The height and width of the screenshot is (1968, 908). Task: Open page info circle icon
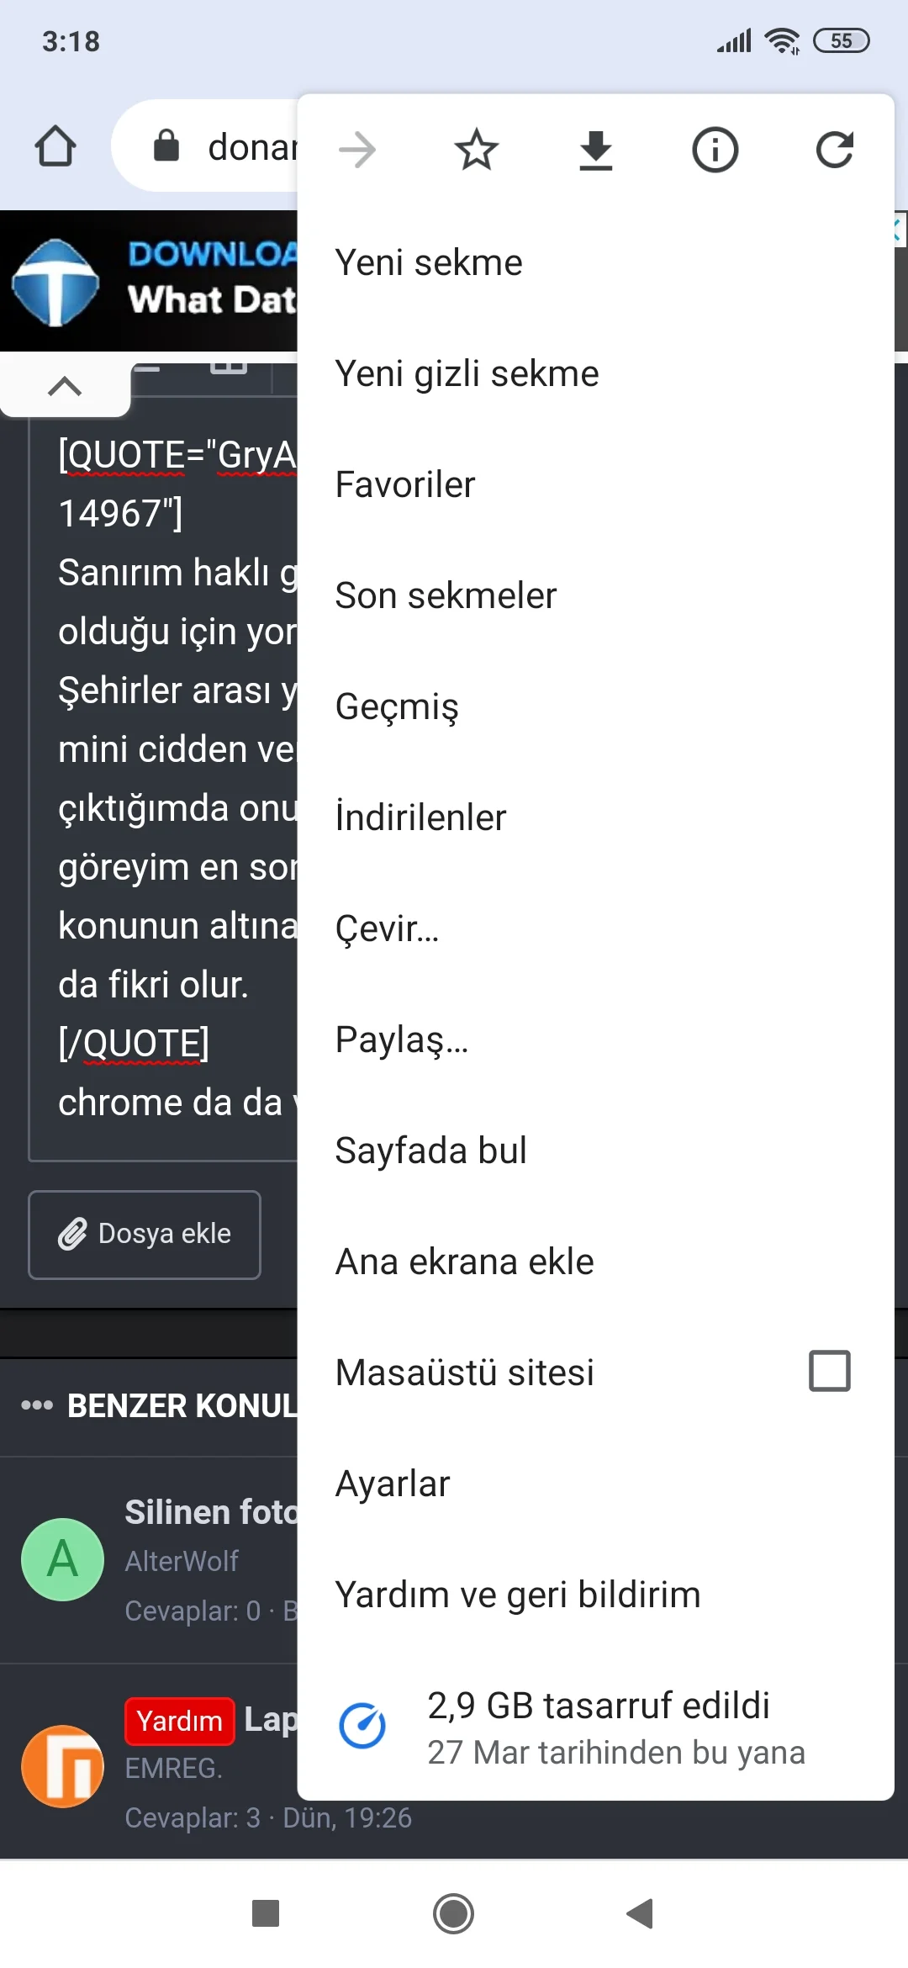click(715, 151)
